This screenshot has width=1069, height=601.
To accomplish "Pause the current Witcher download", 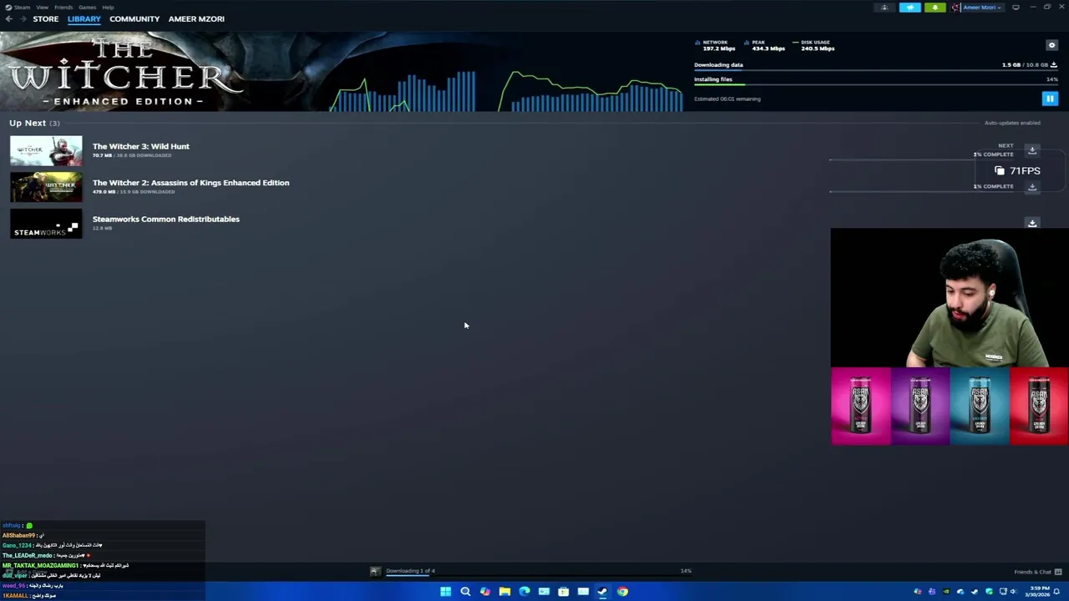I will (x=1050, y=98).
